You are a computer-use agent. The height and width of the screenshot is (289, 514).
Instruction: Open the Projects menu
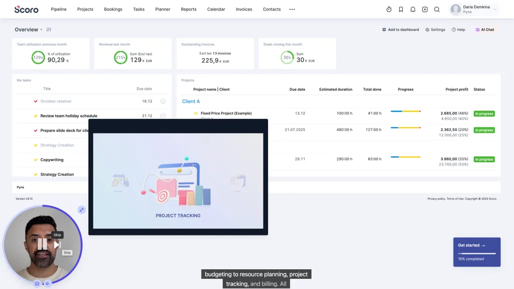click(85, 9)
